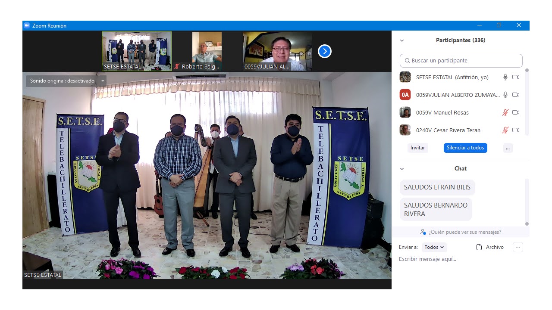552x310 pixels.
Task: Select SETSE ESTATAL video thumbnail
Action: click(137, 51)
